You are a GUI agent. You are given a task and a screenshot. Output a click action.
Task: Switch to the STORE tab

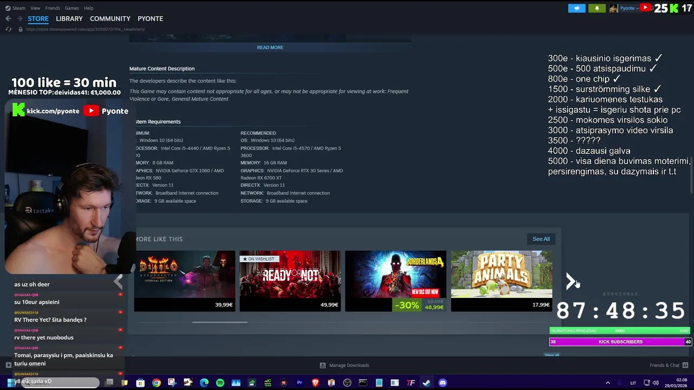[38, 18]
